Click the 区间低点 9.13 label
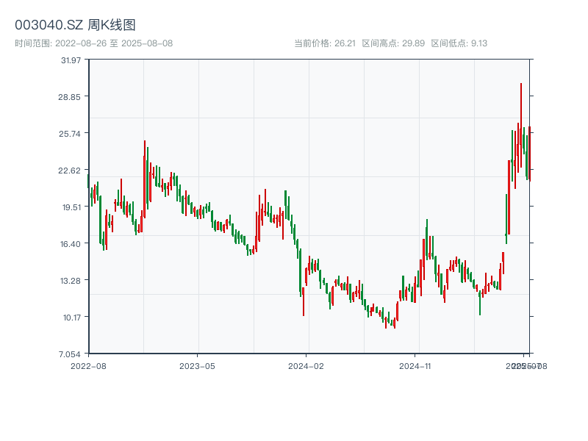Image resolution: width=588 pixels, height=441 pixels. [x=459, y=43]
